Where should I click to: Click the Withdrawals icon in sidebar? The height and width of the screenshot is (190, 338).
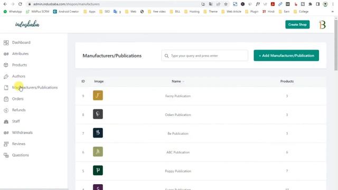[6, 132]
